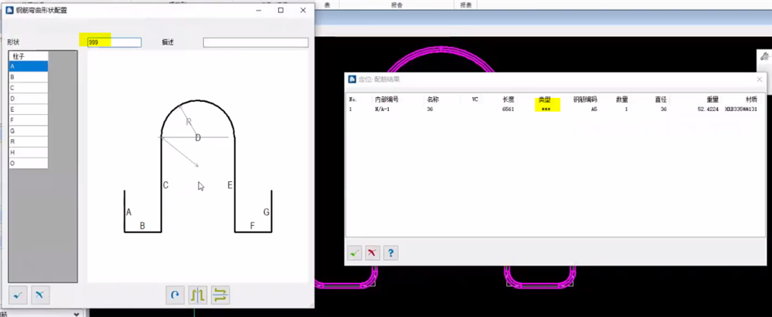Minimize the 钢筋弯曲形状配置 window
This screenshot has width=772, height=317.
[259, 10]
